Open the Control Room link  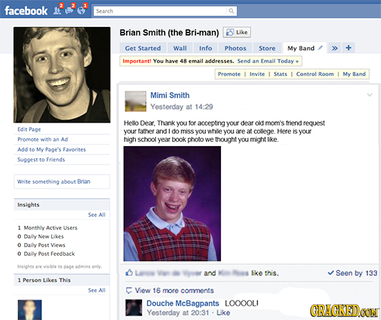coord(315,74)
